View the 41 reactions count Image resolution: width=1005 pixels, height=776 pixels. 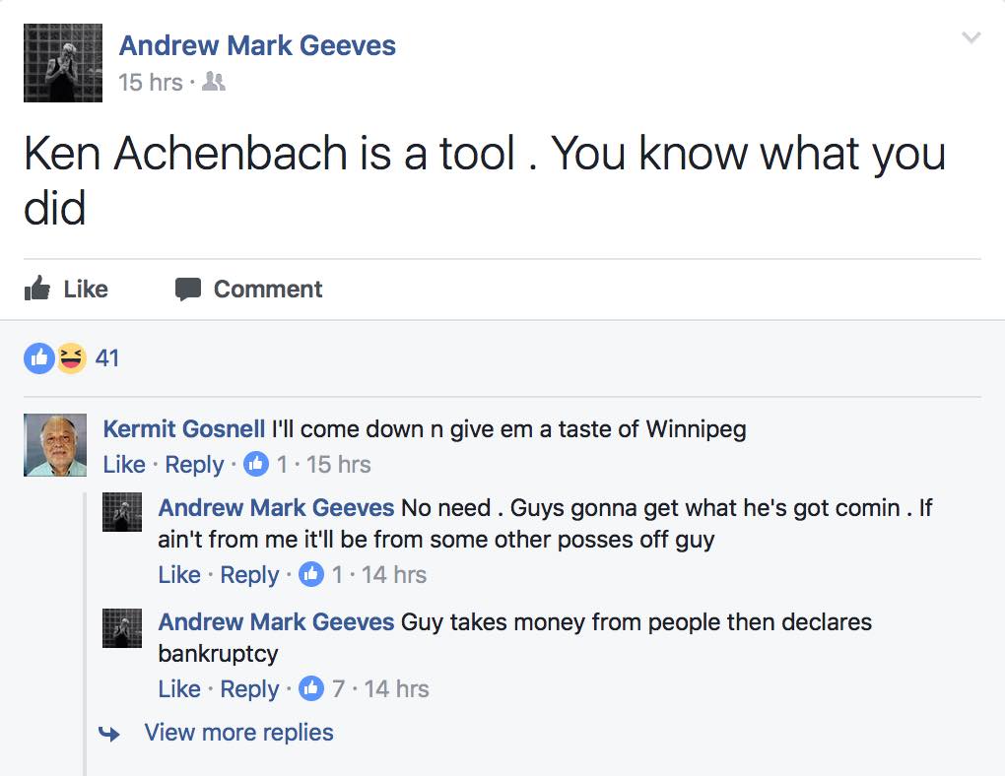(x=107, y=358)
